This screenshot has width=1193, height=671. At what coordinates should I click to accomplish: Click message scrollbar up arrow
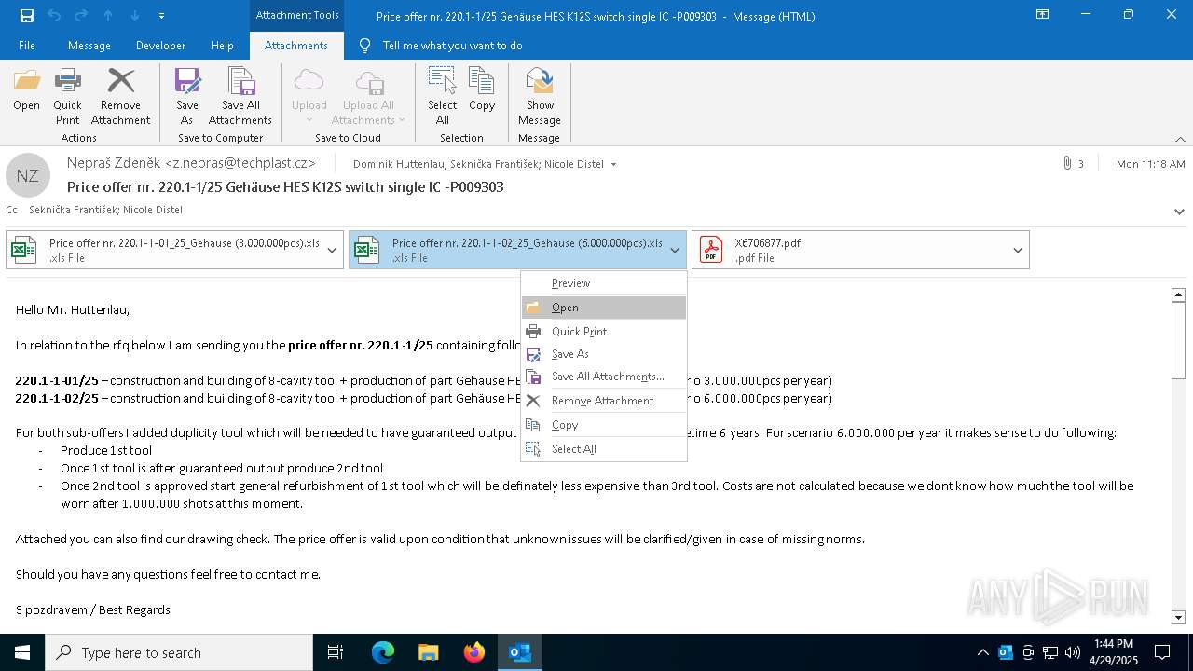click(x=1178, y=294)
